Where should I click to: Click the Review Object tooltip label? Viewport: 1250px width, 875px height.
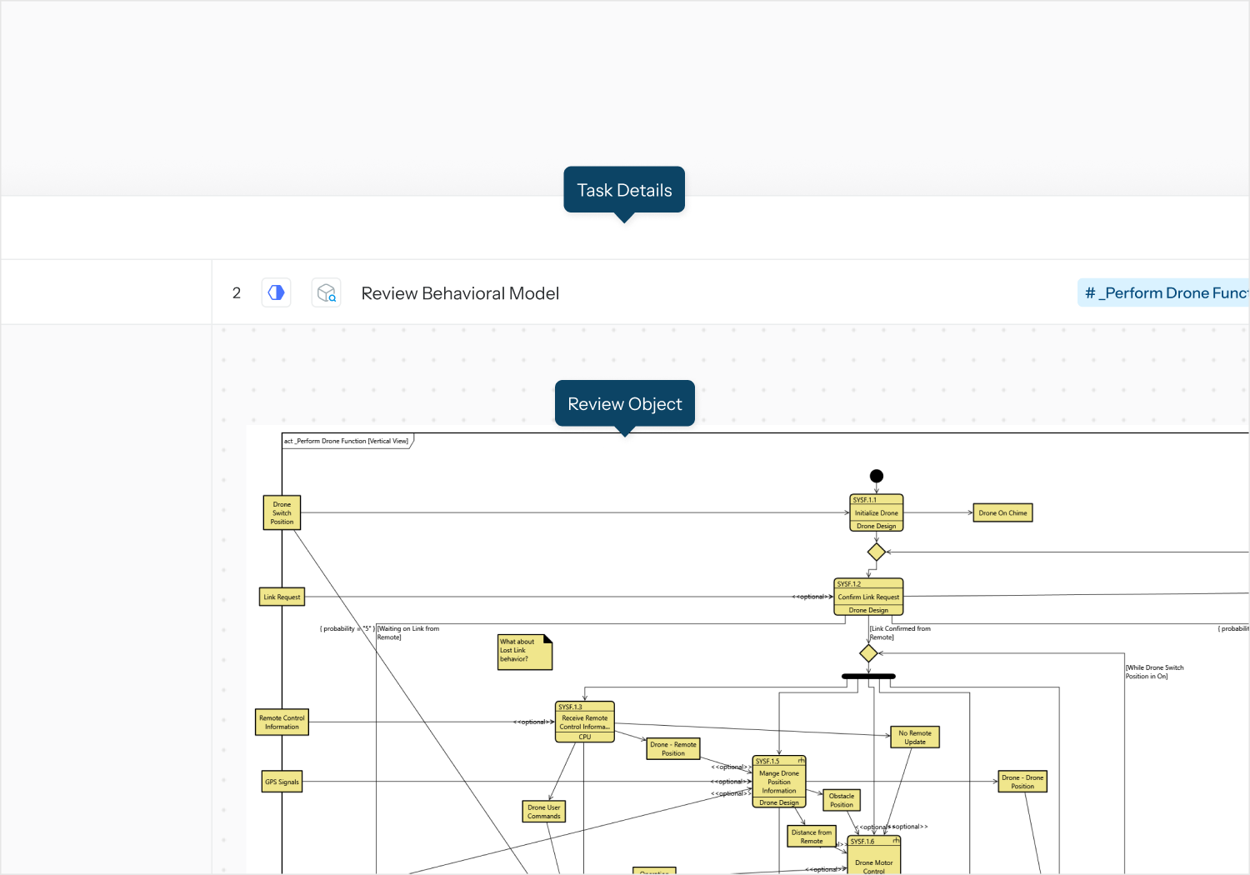pyautogui.click(x=624, y=404)
